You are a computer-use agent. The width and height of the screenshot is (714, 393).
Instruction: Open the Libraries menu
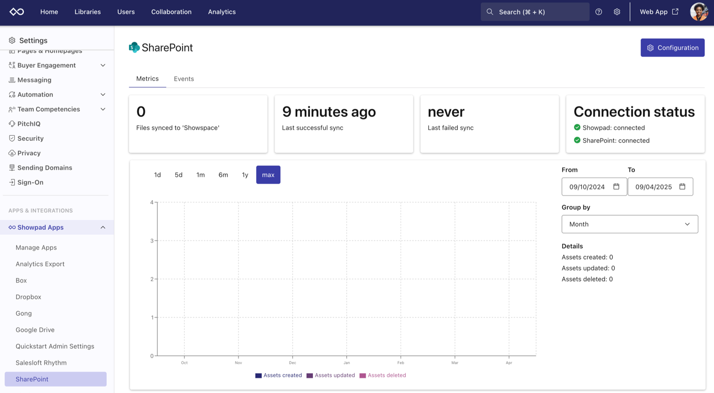pyautogui.click(x=88, y=12)
